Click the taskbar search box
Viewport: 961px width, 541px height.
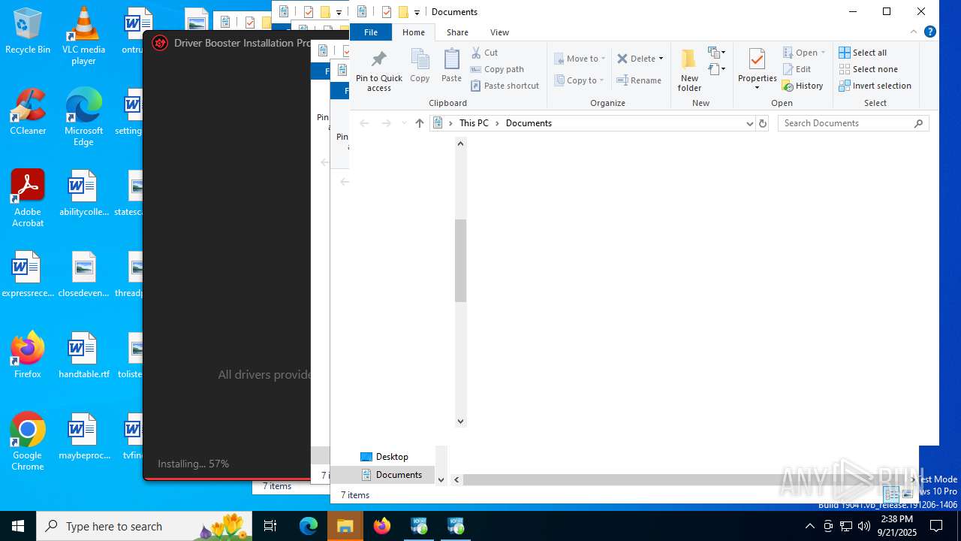pos(144,526)
